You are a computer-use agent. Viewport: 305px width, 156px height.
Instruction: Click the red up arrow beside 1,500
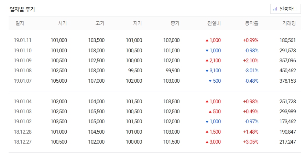[207, 132]
